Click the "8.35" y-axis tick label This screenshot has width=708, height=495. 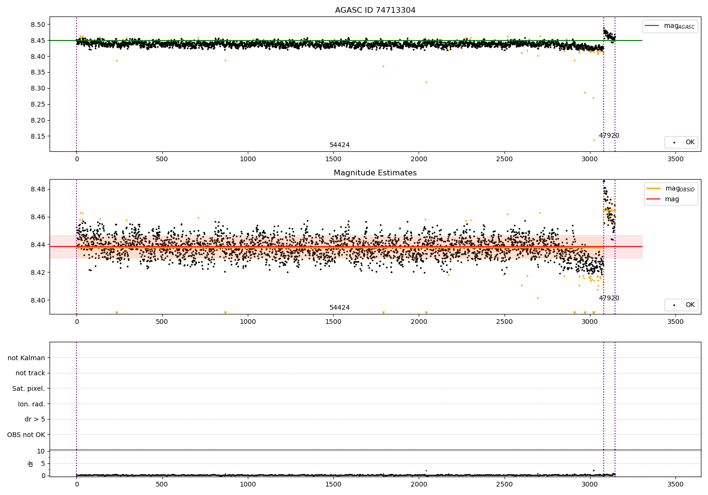tap(38, 72)
